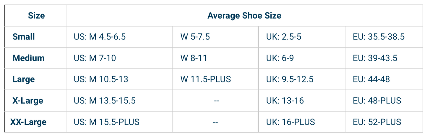The height and width of the screenshot is (138, 427).
Task: Click the UK: 16-PLUS cell
Action: coord(290,122)
